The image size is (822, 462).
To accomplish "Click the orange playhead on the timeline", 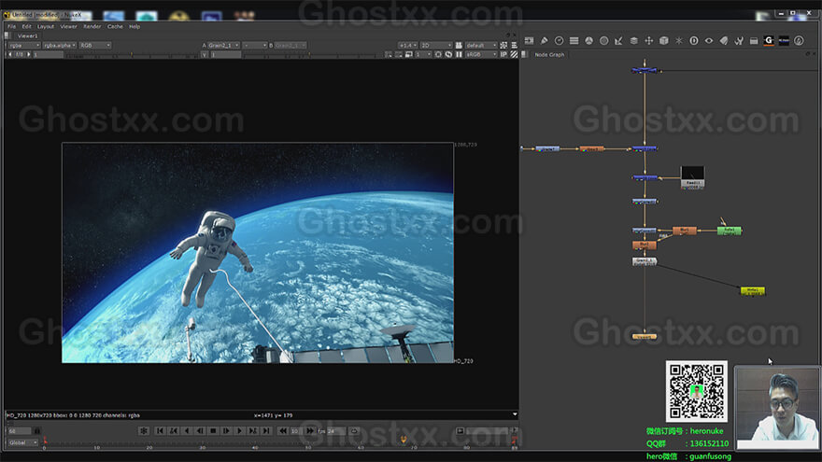I will pos(404,440).
